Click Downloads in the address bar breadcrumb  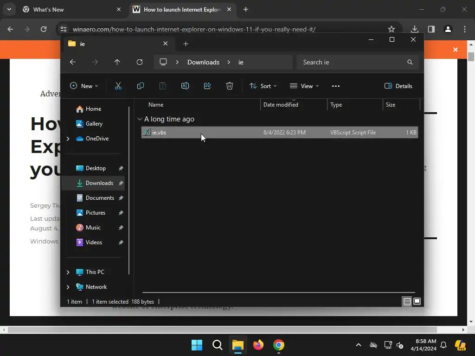click(x=203, y=62)
